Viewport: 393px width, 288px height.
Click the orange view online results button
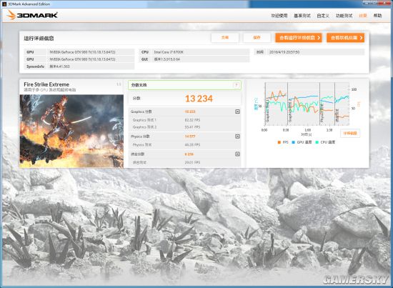tap(345, 38)
